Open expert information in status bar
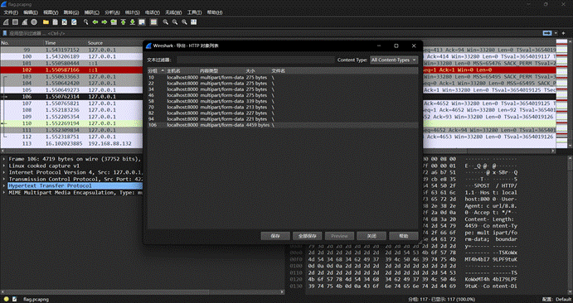The image size is (573, 303). tap(6, 299)
